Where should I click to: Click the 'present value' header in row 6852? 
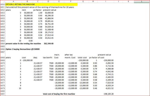pyautogui.click(x=50, y=10)
